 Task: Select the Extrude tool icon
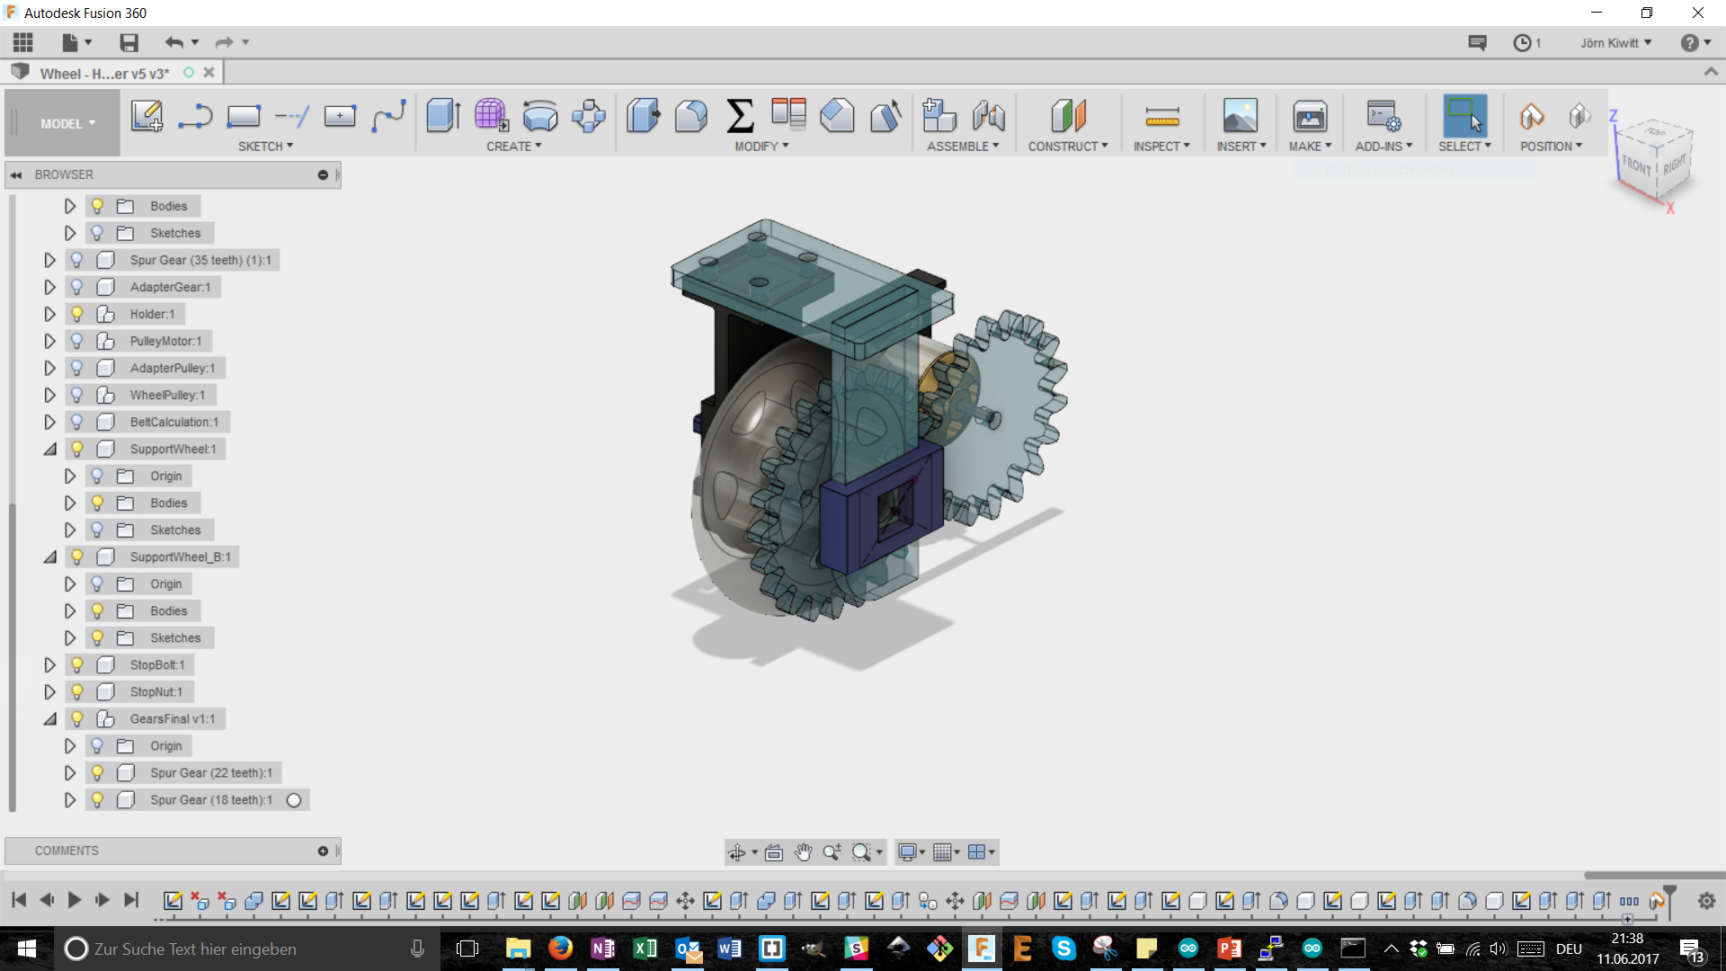pyautogui.click(x=443, y=116)
